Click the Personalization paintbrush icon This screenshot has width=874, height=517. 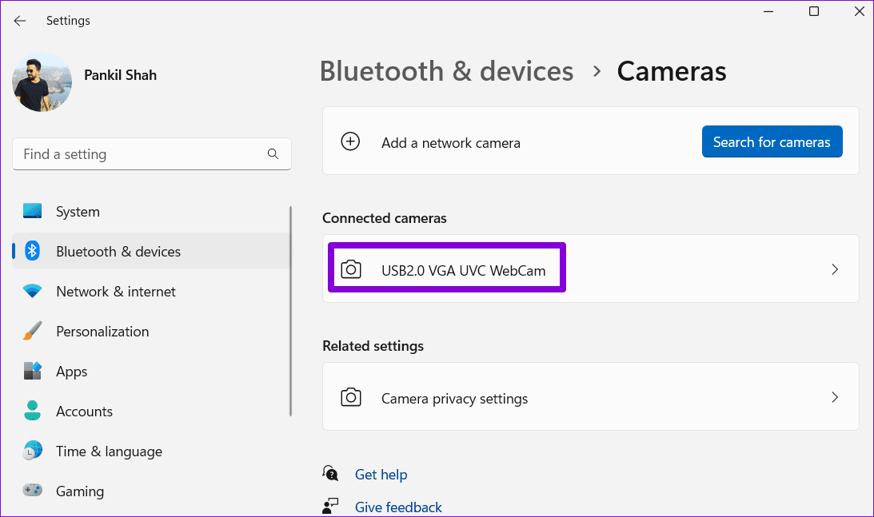point(32,331)
